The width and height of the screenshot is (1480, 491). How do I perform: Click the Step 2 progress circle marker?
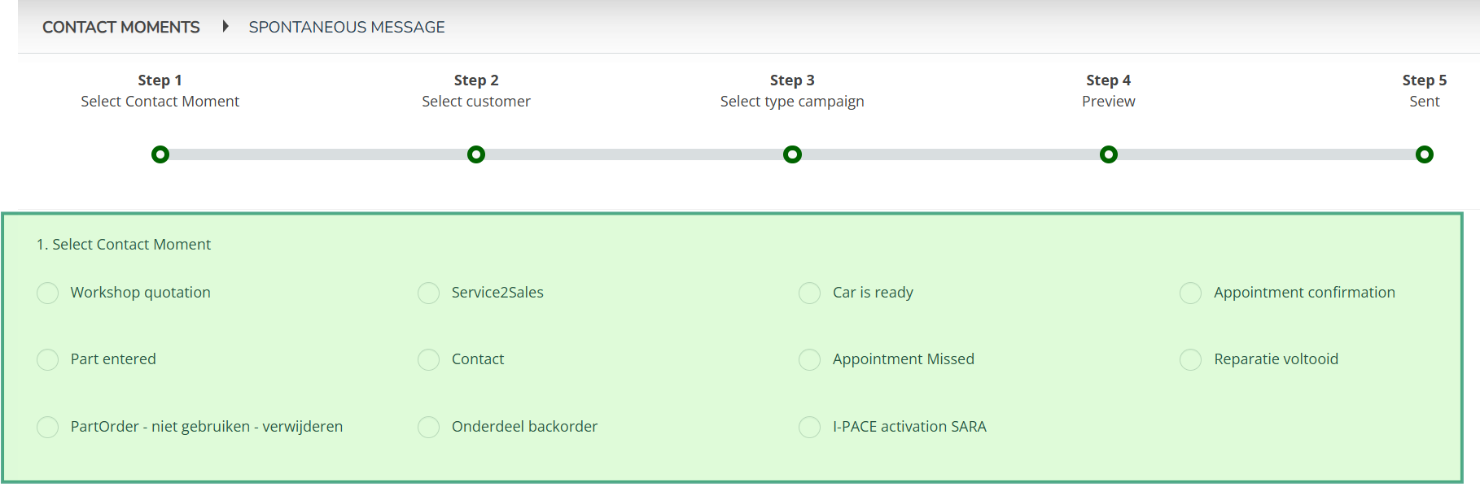[x=476, y=154]
